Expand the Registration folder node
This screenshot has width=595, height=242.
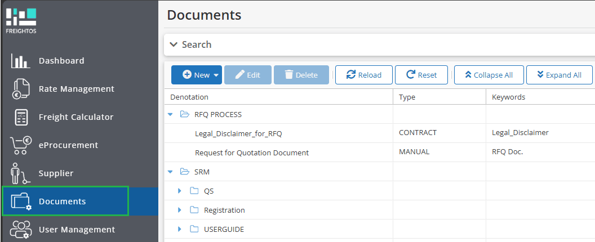(x=180, y=210)
